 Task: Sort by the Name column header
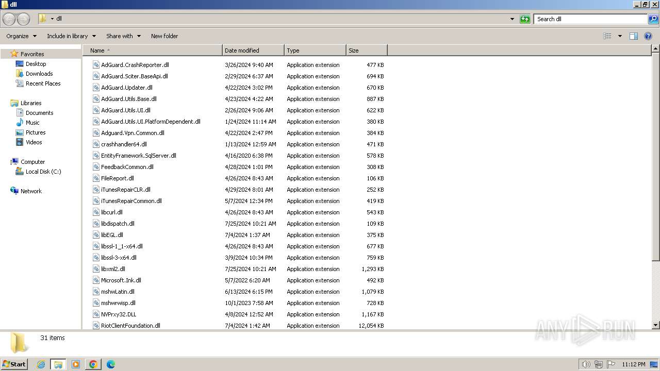click(x=153, y=50)
